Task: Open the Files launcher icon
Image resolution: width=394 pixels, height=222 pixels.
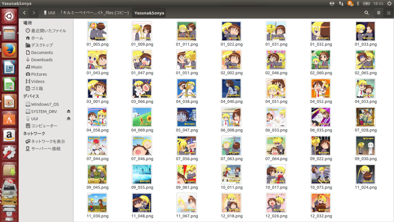Action: coord(9,33)
